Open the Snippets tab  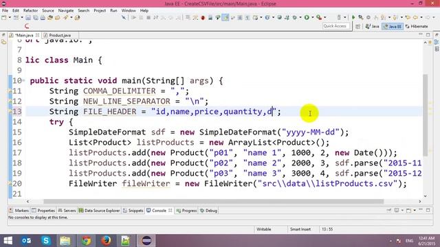(133, 211)
